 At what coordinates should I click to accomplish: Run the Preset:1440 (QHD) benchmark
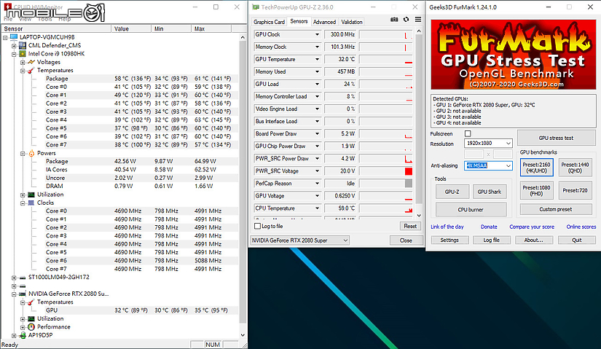tap(575, 168)
